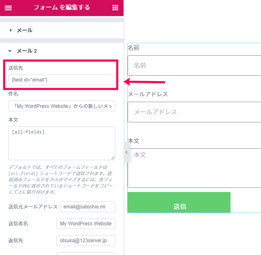Click the 本文 textarea in form preview
Image resolution: width=261 pixels, height=255 pixels.
194,168
